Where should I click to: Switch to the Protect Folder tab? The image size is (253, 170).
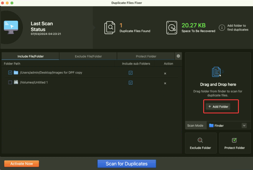(x=146, y=56)
